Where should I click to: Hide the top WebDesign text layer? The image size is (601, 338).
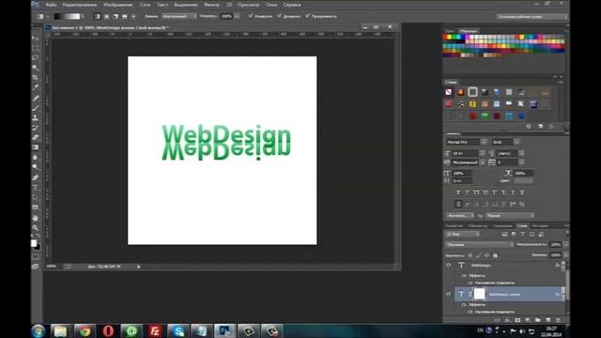[449, 265]
